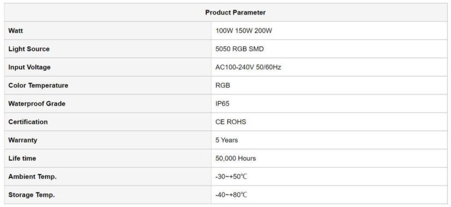This screenshot has height=207, width=451.
Task: Select the Certification row label
Action: 28,121
